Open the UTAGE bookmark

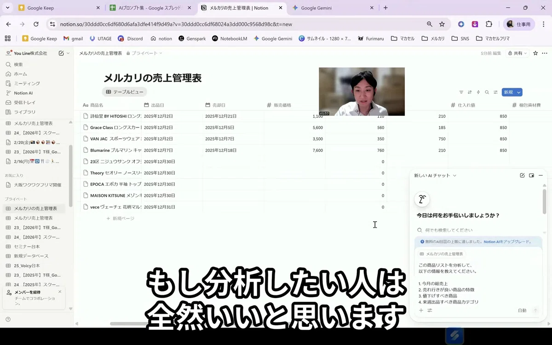[x=100, y=39]
